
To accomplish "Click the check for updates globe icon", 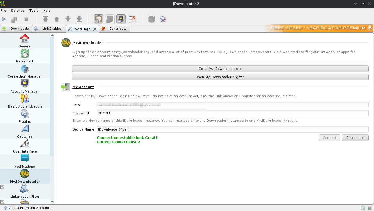I will tap(163, 19).
